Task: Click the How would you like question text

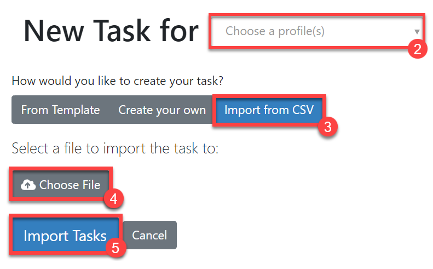Action: (118, 81)
